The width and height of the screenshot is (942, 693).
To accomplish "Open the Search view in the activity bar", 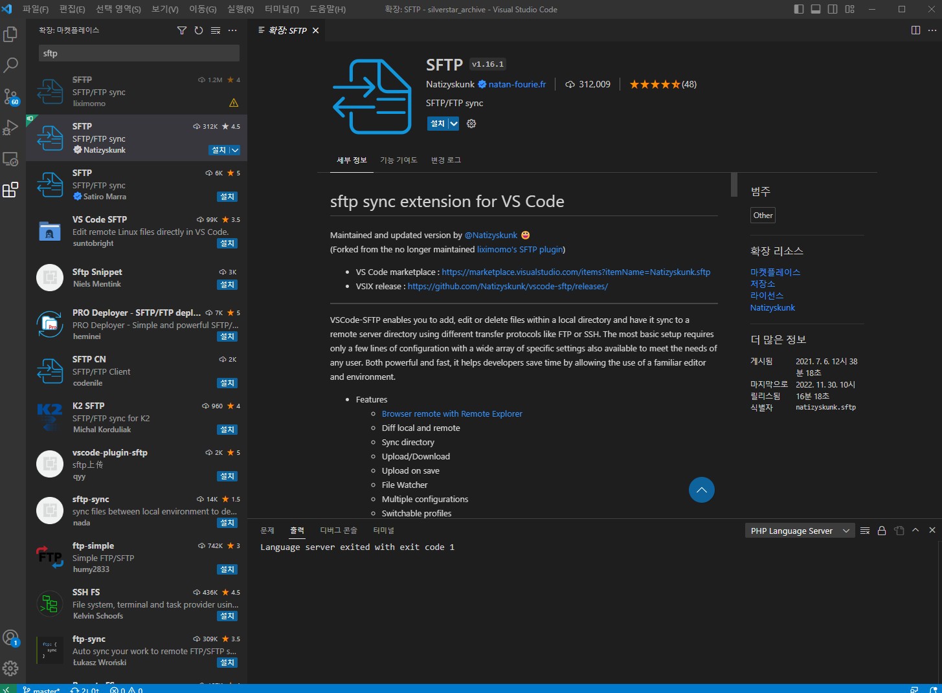I will [10, 65].
